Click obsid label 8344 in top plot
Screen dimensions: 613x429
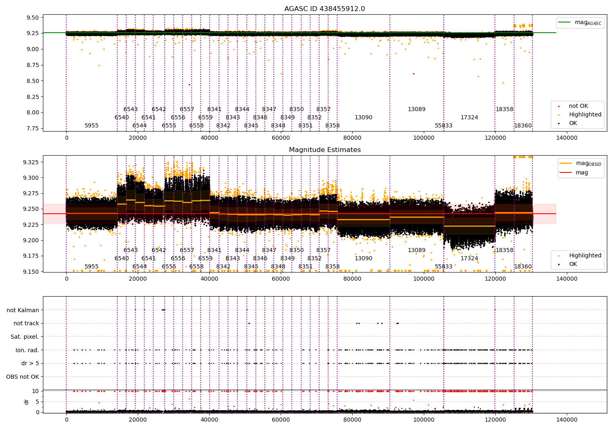coord(242,109)
